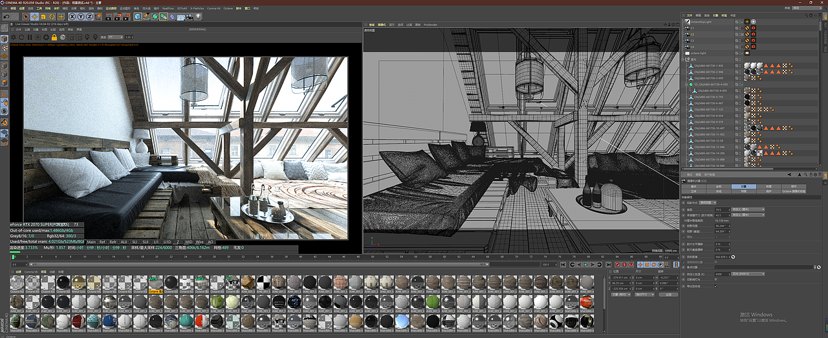The width and height of the screenshot is (828, 338).
Task: Open the PT kernel dropdown in Live Viewer
Action: pyautogui.click(x=115, y=37)
